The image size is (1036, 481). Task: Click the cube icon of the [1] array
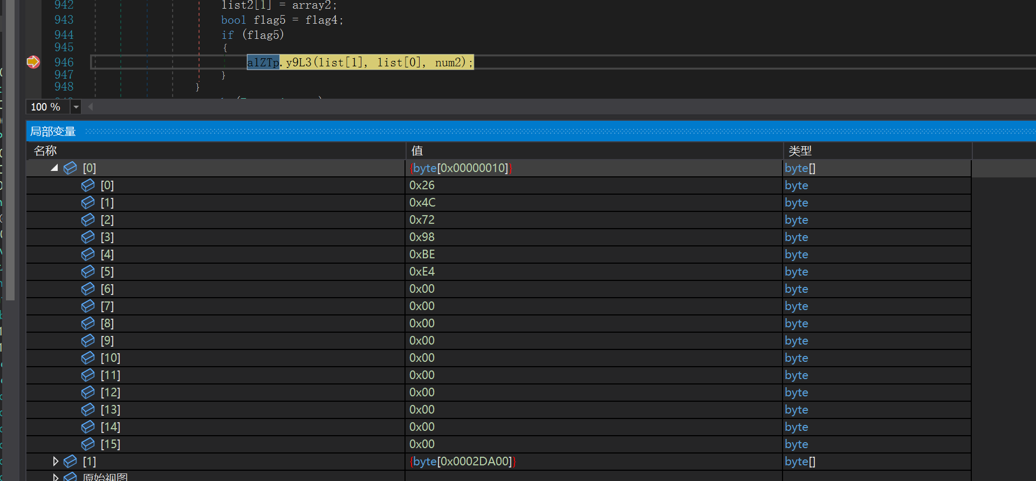click(70, 461)
